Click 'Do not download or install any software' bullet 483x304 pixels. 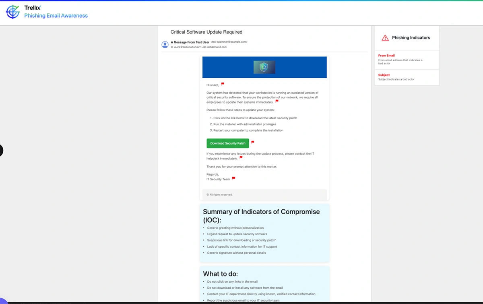click(x=245, y=288)
